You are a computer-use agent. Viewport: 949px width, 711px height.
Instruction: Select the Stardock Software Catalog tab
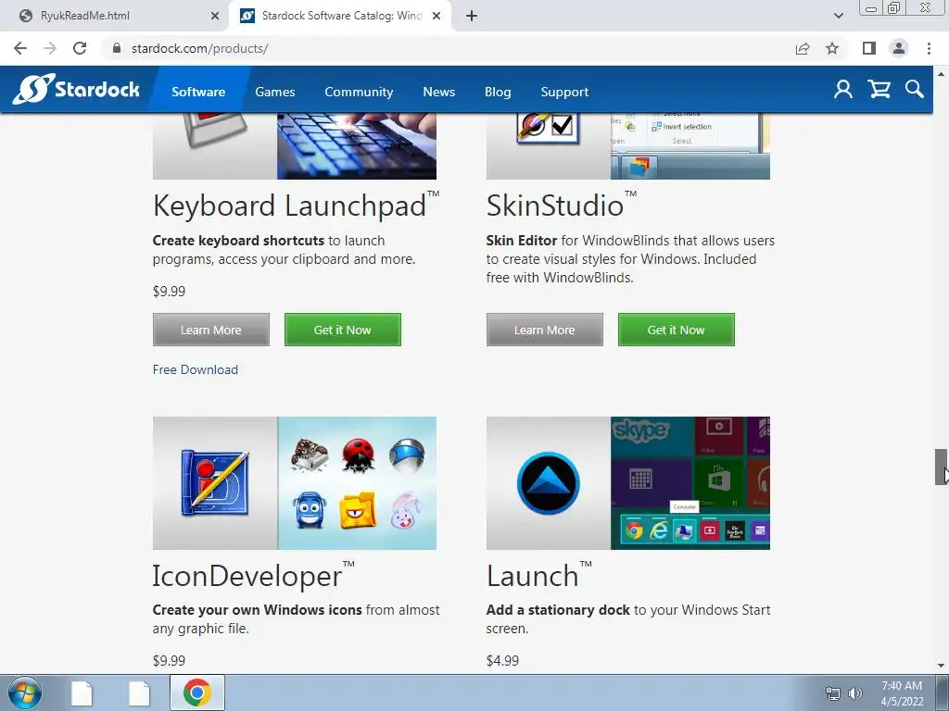(x=341, y=16)
